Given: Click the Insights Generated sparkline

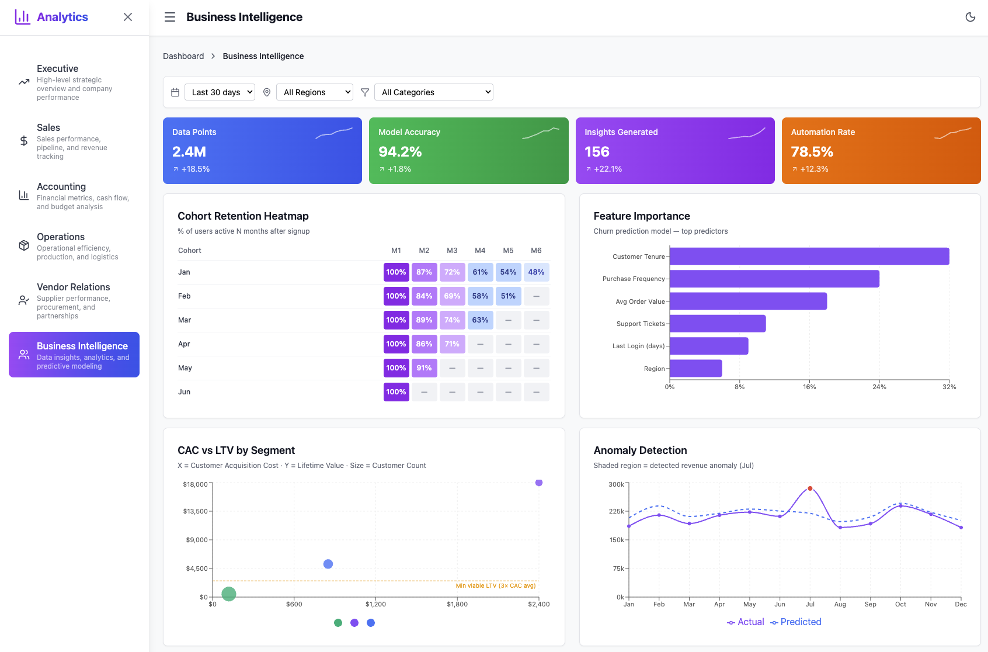Looking at the screenshot, I should point(747,133).
